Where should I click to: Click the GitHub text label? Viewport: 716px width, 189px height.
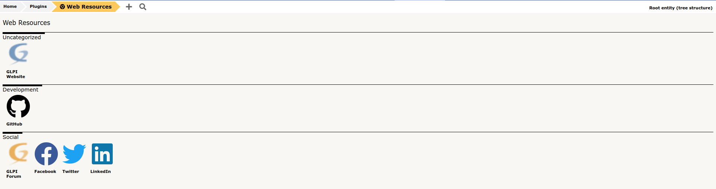(14, 124)
